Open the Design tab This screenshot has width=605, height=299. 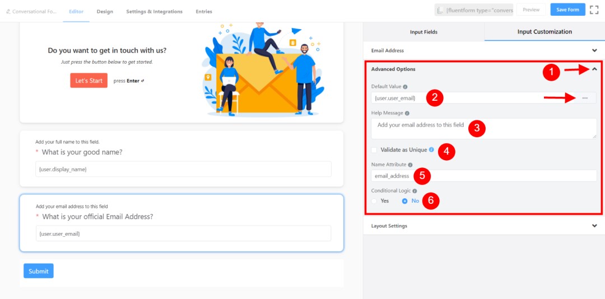tap(105, 12)
